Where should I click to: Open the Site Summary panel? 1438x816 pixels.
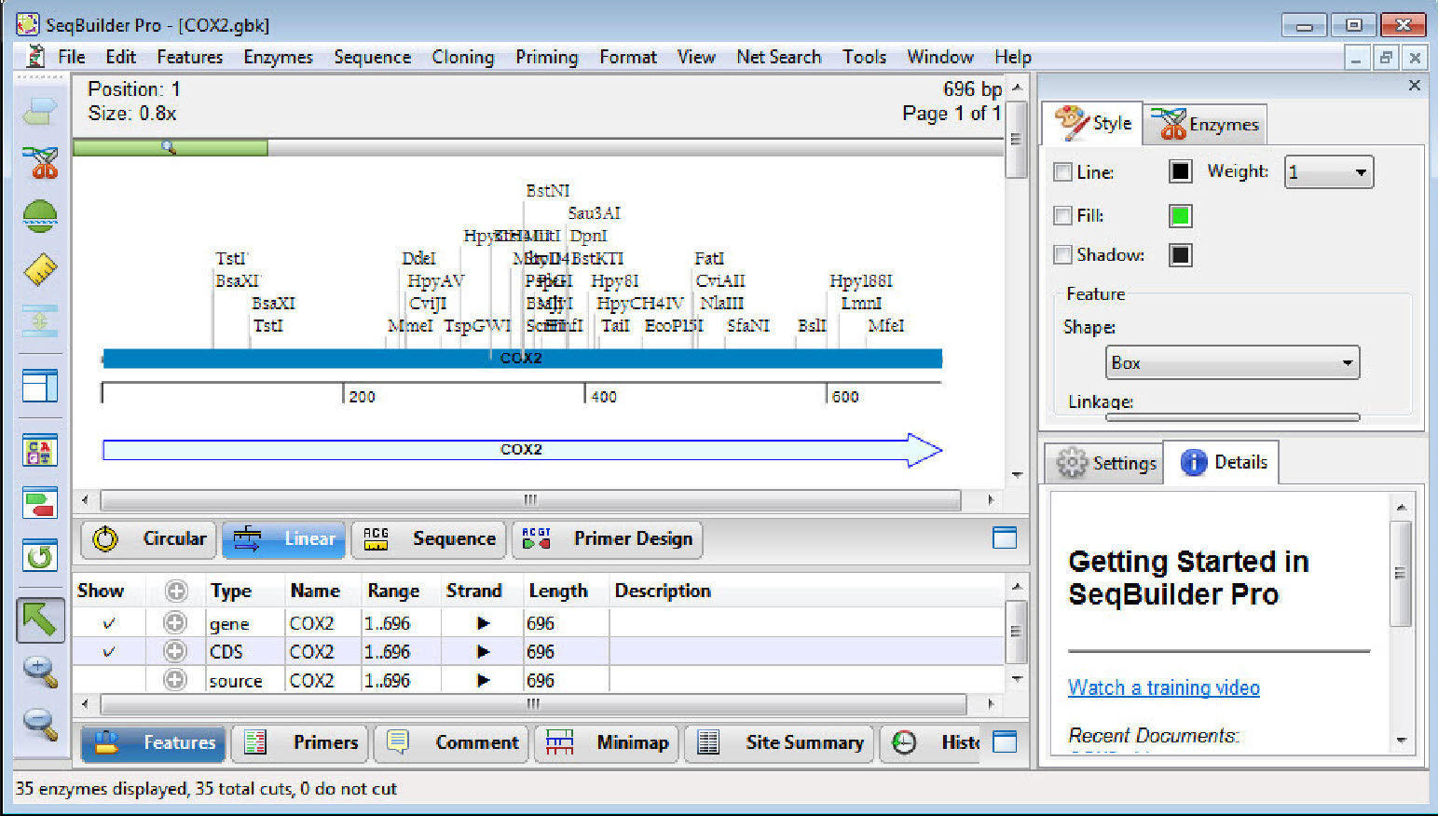pyautogui.click(x=778, y=742)
